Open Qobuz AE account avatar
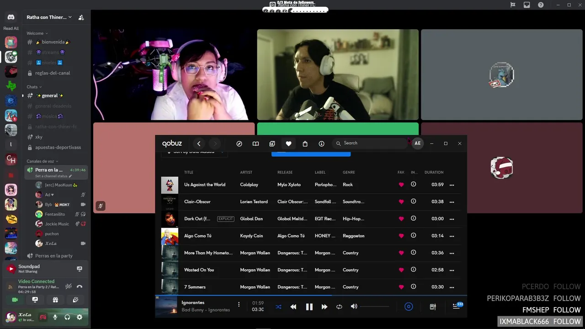The height and width of the screenshot is (329, 585). click(417, 143)
